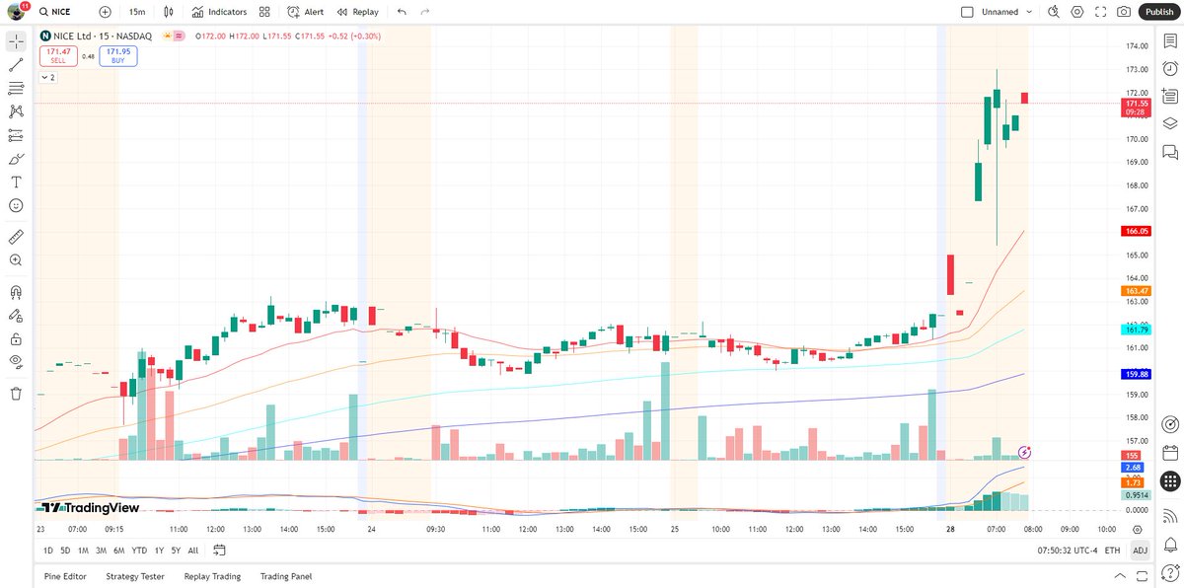Open the Fibonacci and Gann tools
This screenshot has width=1184, height=588.
16,89
